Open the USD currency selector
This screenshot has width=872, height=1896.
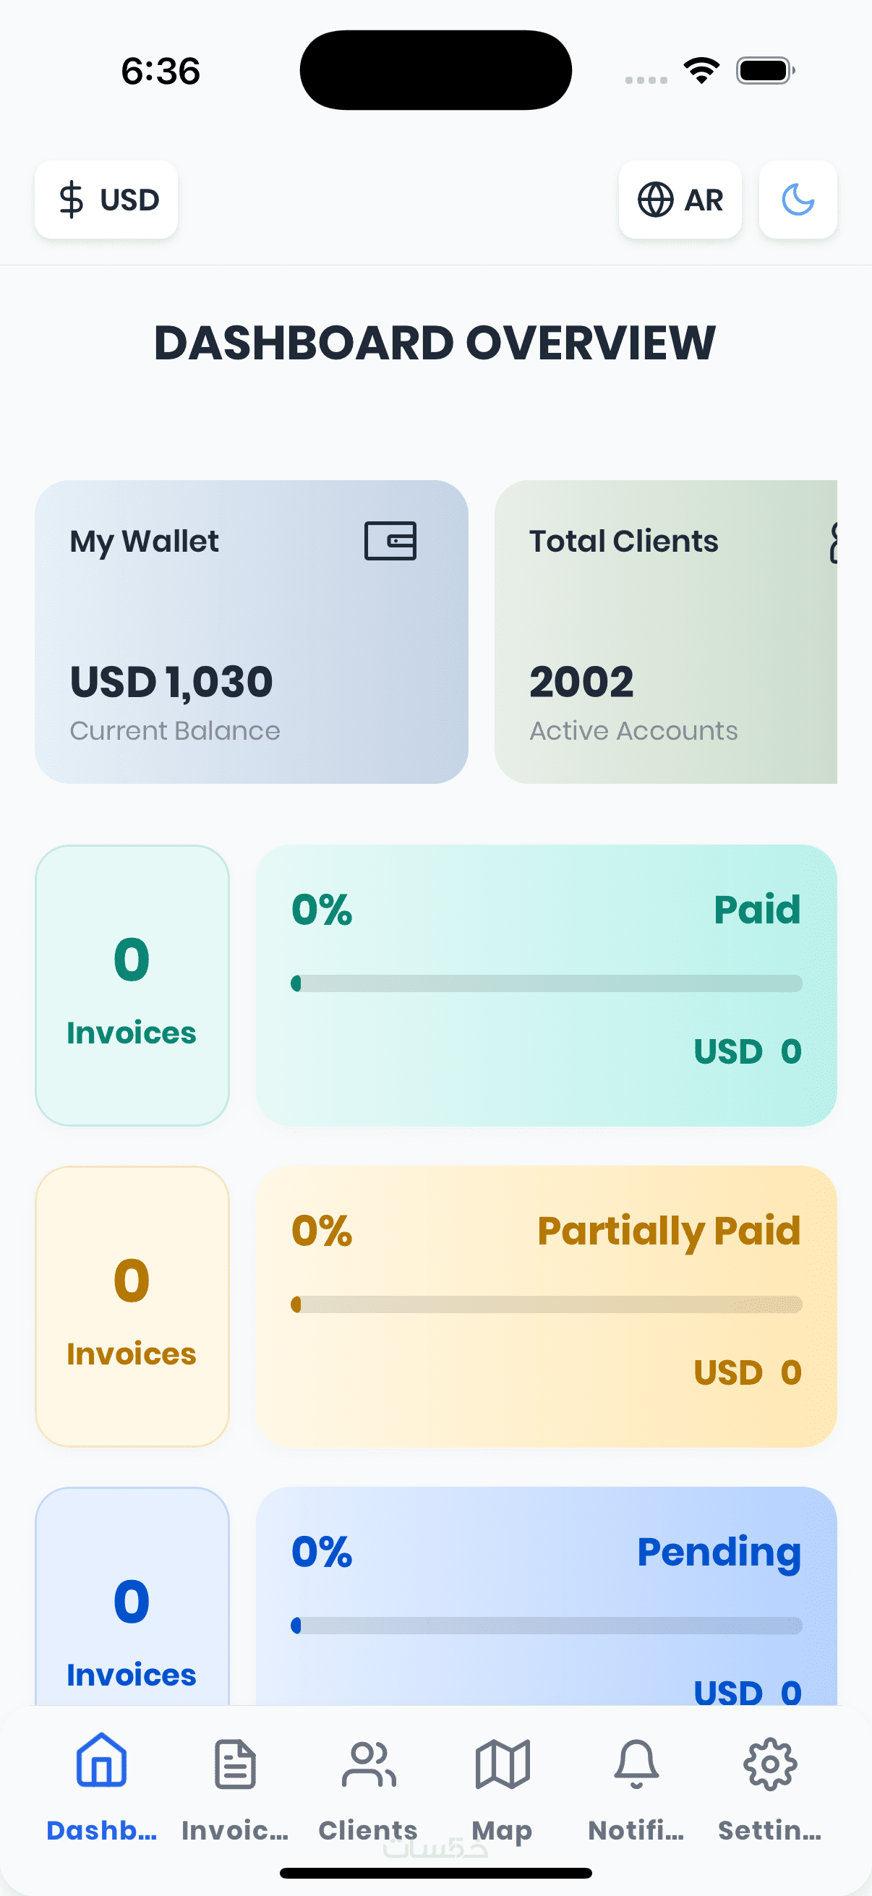[x=106, y=200]
